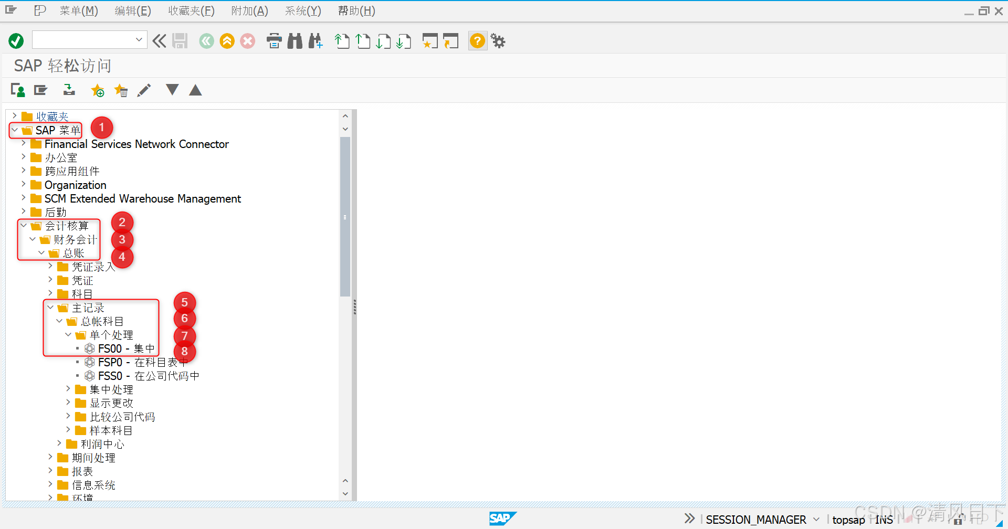Viewport: 1008px width, 529px height.
Task: Collapse the SAP 菜单 node
Action: 15,130
